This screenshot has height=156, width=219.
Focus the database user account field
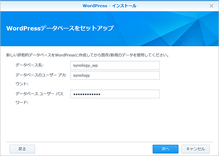(x=115, y=75)
